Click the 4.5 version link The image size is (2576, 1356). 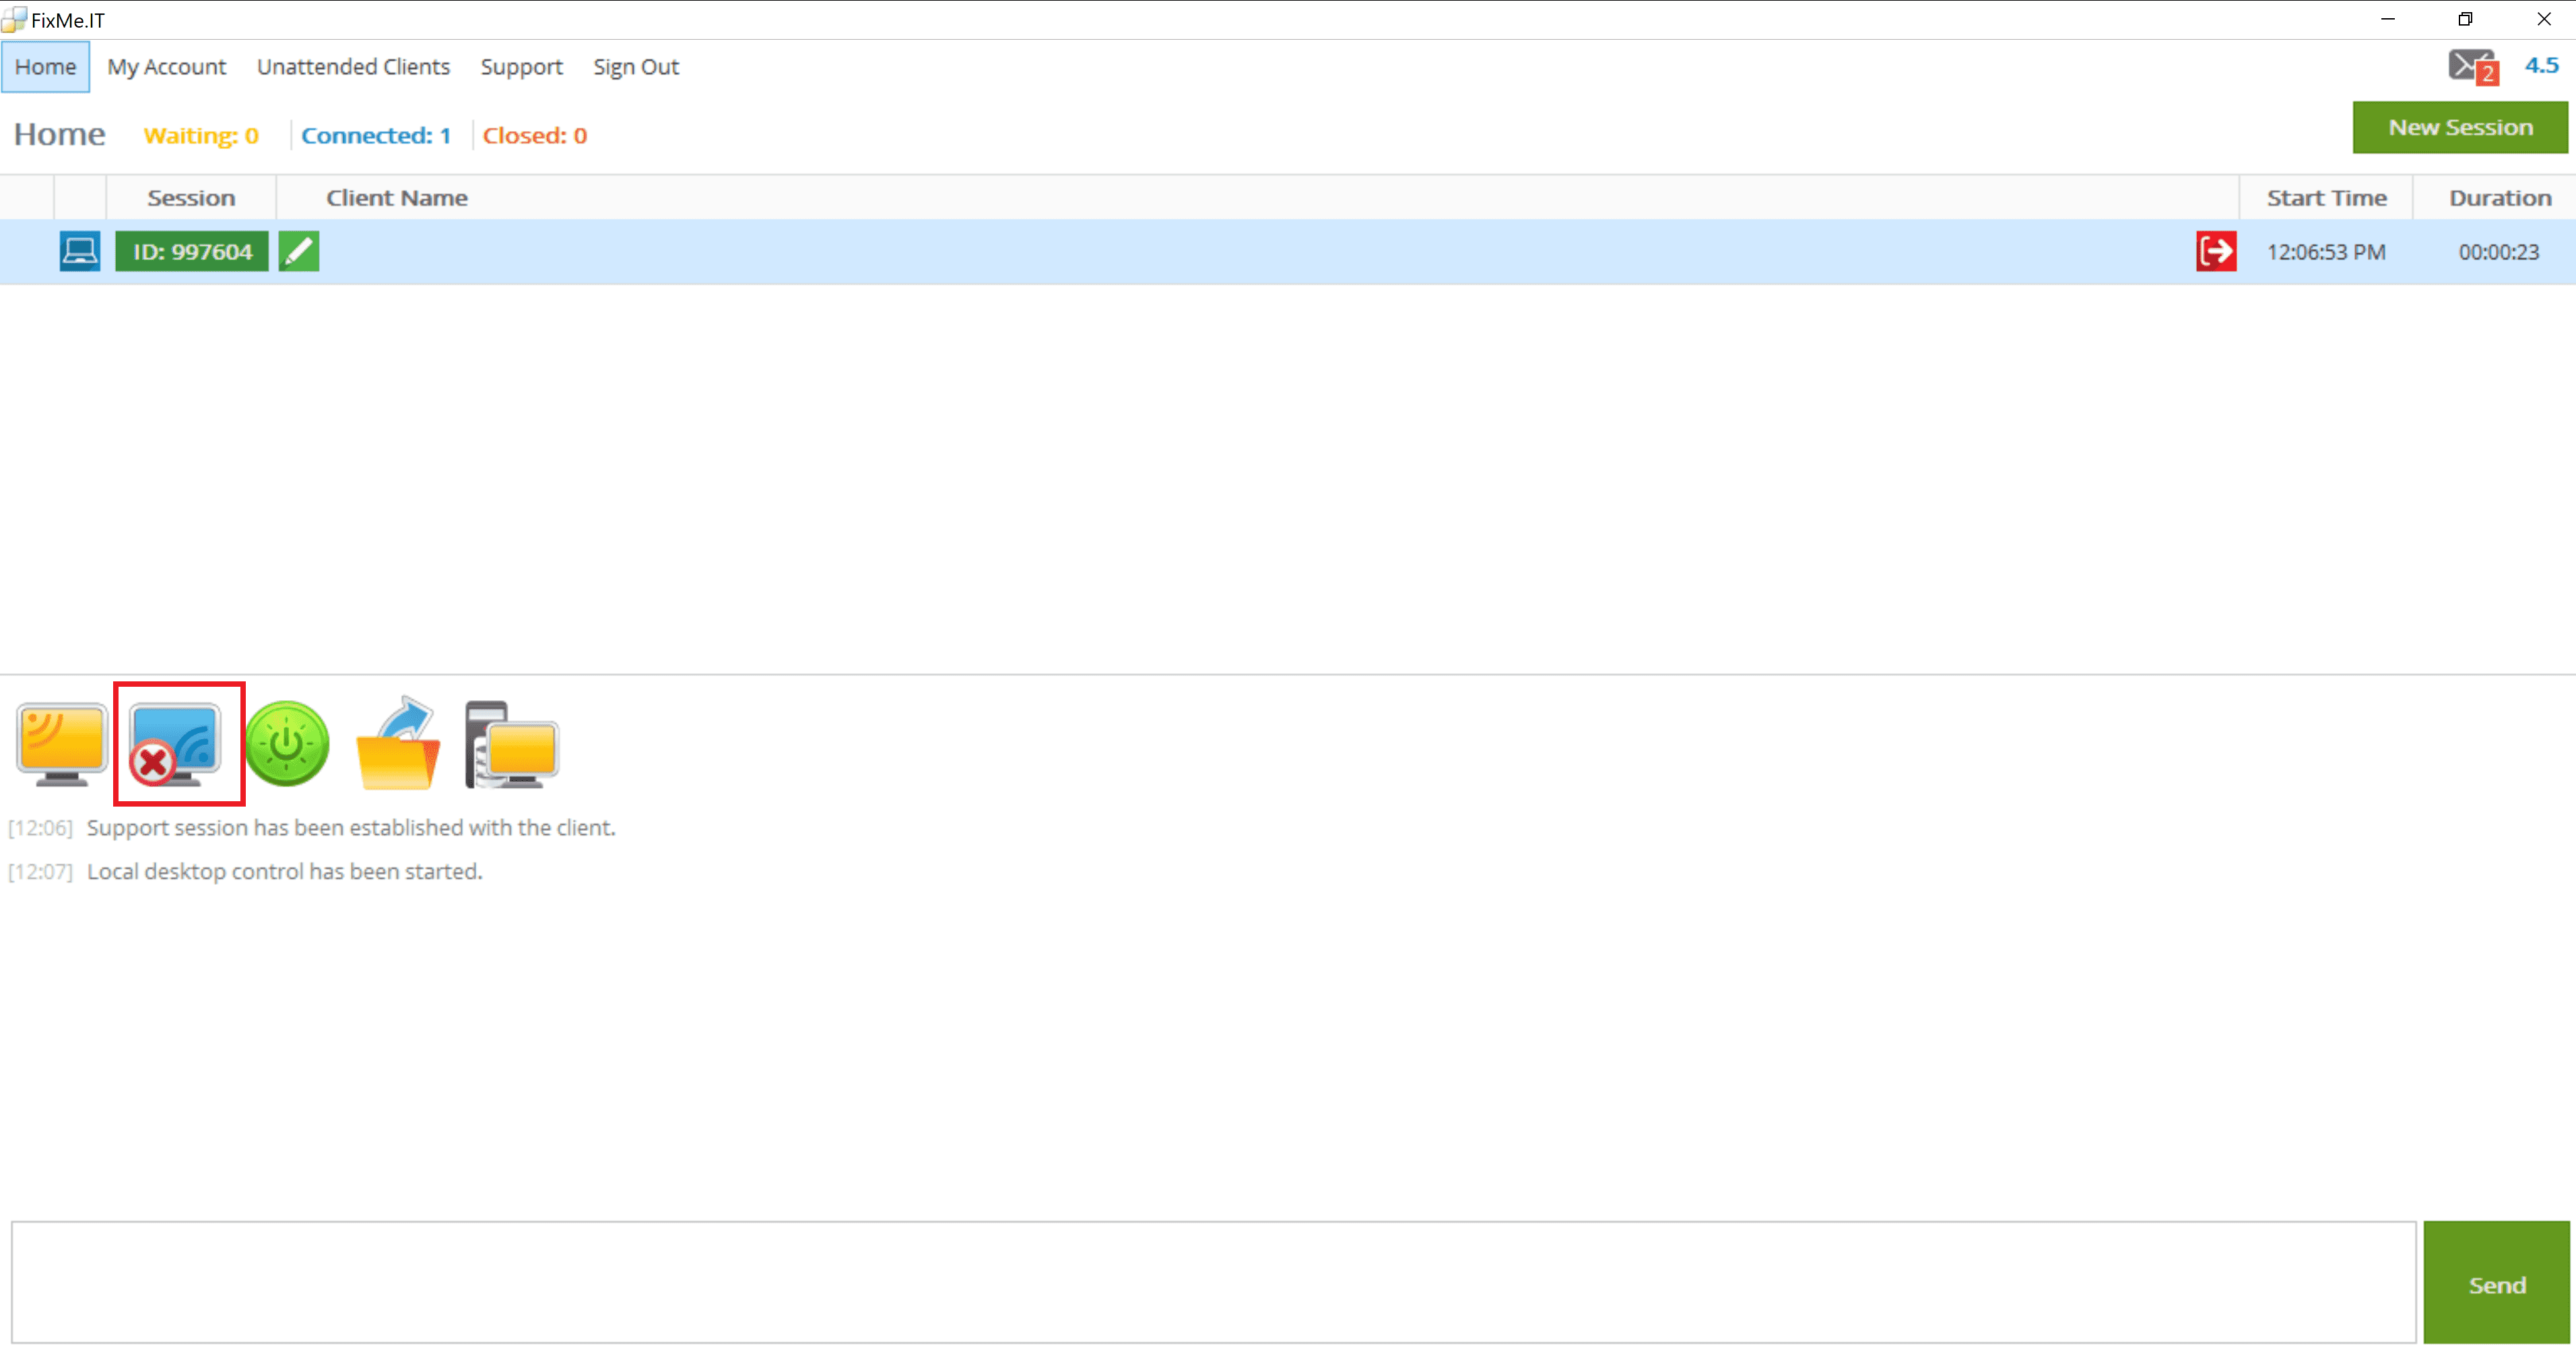coord(2541,65)
